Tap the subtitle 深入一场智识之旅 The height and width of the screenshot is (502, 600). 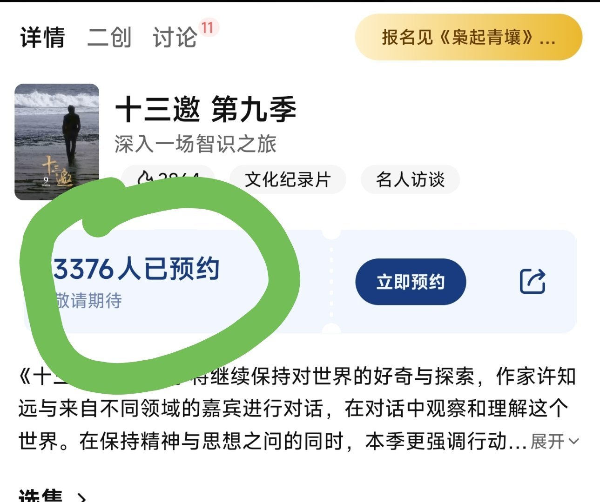click(196, 144)
